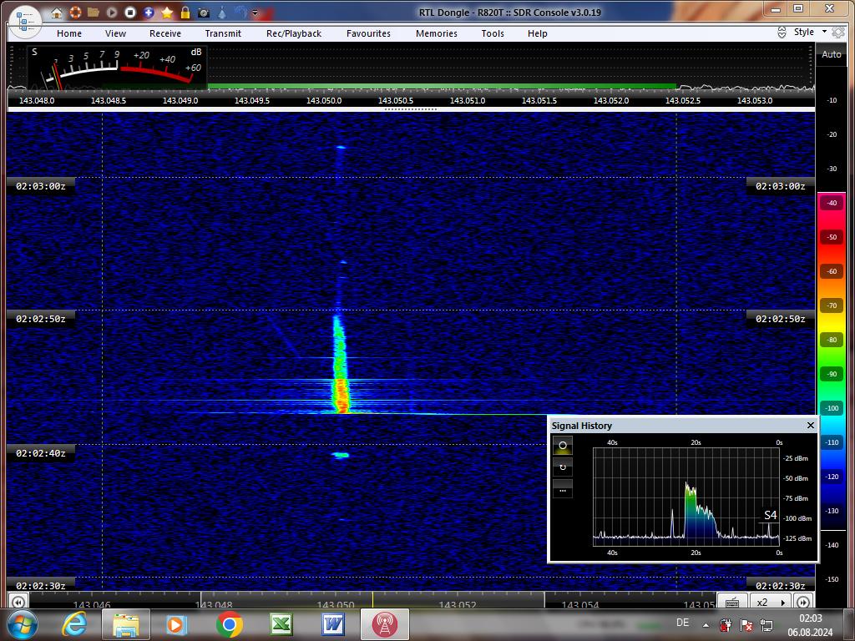Open the View ribbon tab
The image size is (855, 641).
coord(115,33)
